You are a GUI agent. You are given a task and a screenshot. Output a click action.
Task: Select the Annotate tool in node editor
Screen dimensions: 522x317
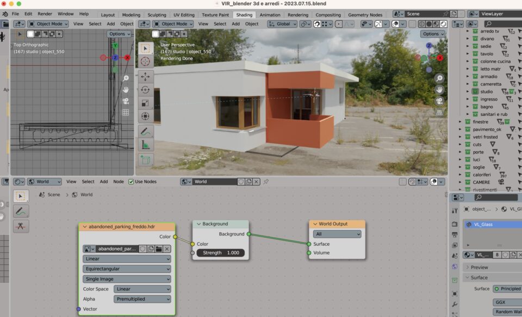coord(21,210)
